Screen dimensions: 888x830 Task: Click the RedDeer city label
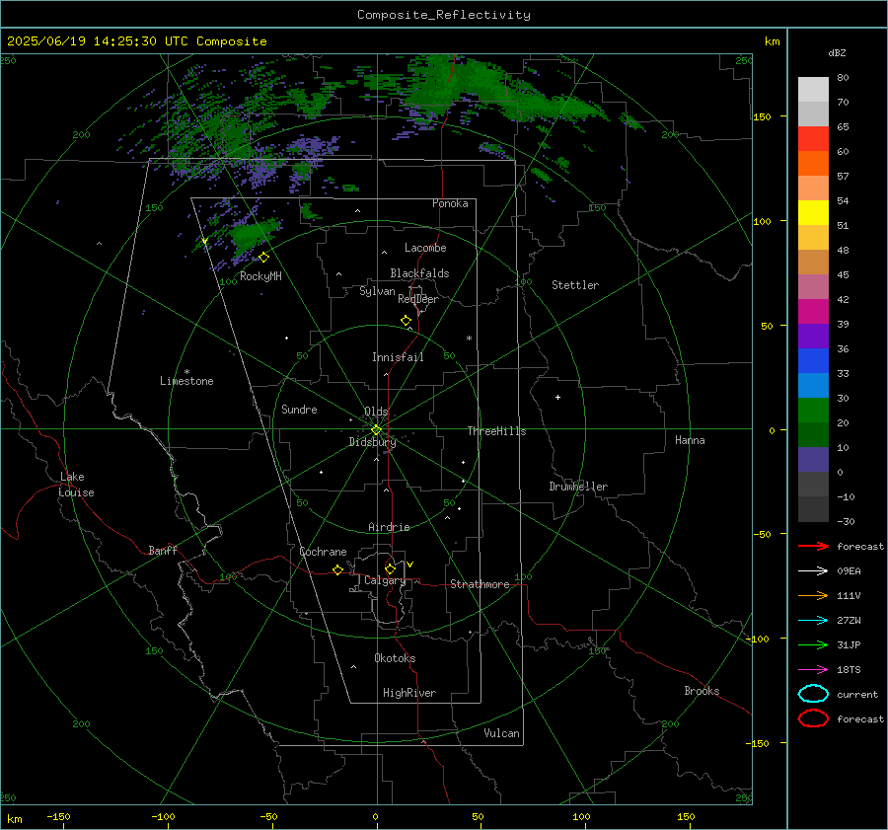coord(418,299)
